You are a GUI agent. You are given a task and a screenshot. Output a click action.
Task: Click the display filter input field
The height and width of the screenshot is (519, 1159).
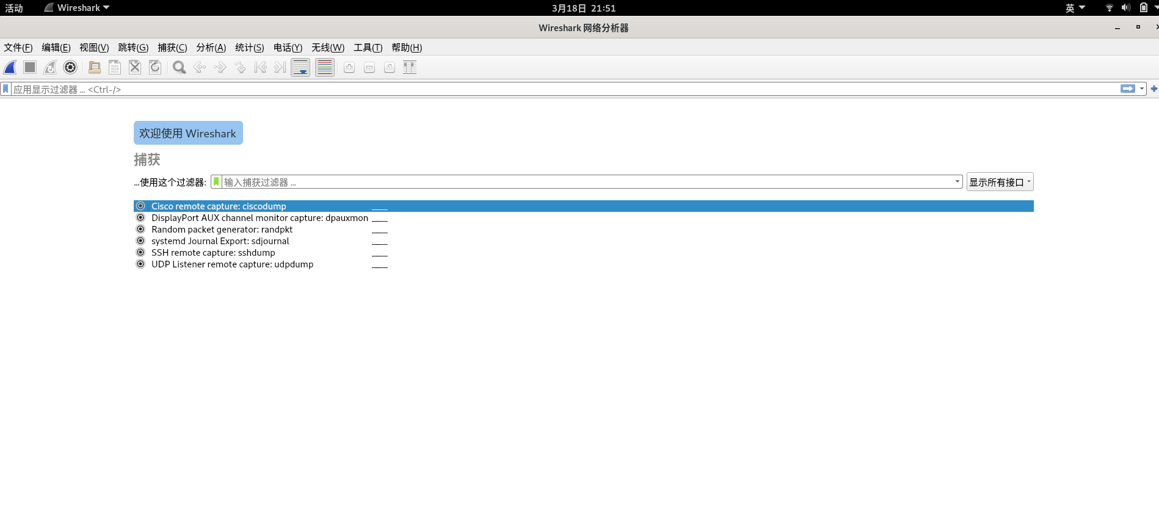pyautogui.click(x=565, y=89)
